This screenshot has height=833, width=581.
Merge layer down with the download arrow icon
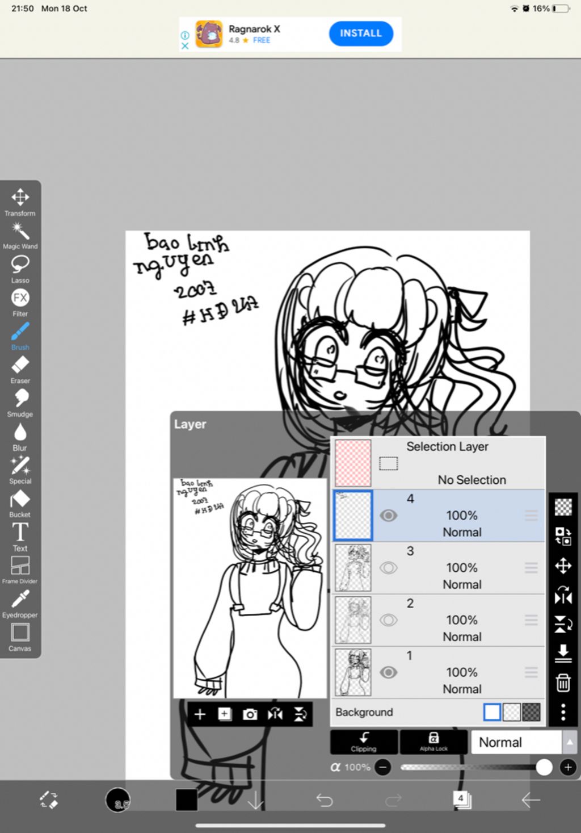pyautogui.click(x=563, y=653)
